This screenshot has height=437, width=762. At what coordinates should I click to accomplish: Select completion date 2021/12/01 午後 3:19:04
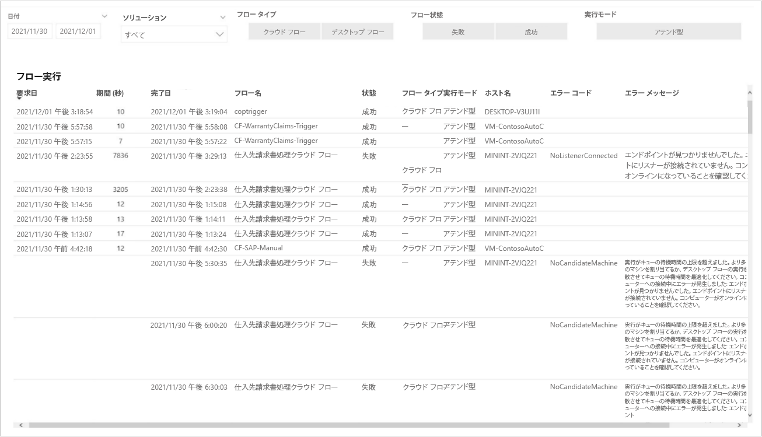[188, 111]
